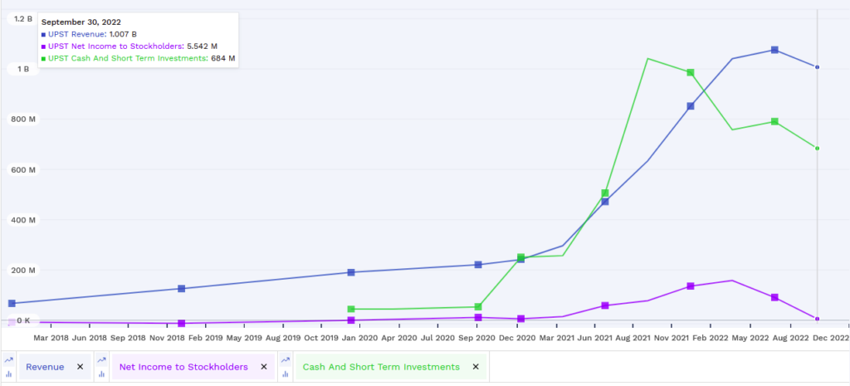This screenshot has height=386, width=850.
Task: Click the Revenue metric label
Action: pos(45,367)
